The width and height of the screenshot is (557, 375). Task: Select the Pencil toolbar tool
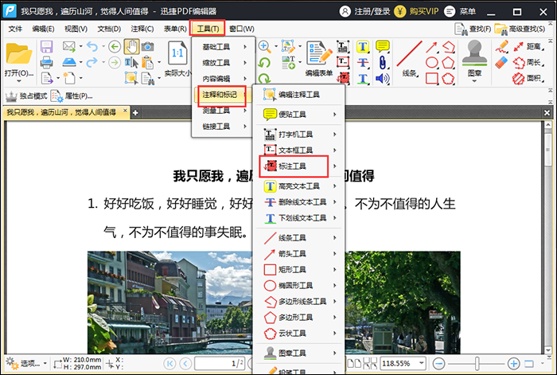coord(501,46)
